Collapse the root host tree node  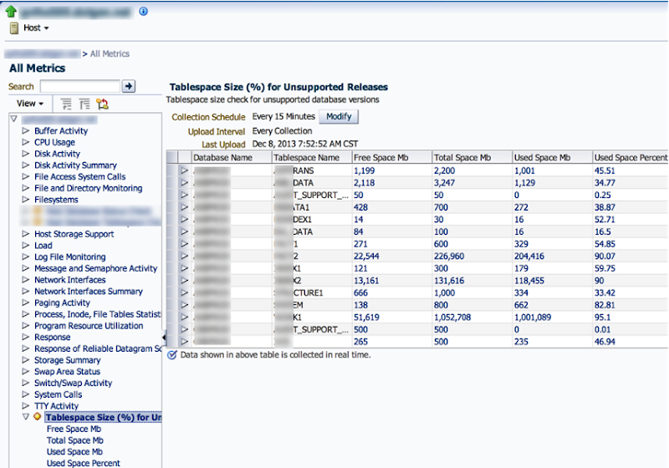[x=13, y=119]
